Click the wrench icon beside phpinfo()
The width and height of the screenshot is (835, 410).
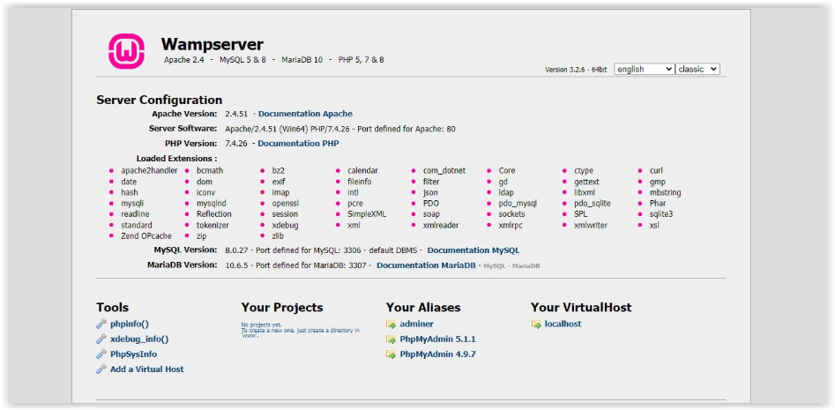point(101,324)
